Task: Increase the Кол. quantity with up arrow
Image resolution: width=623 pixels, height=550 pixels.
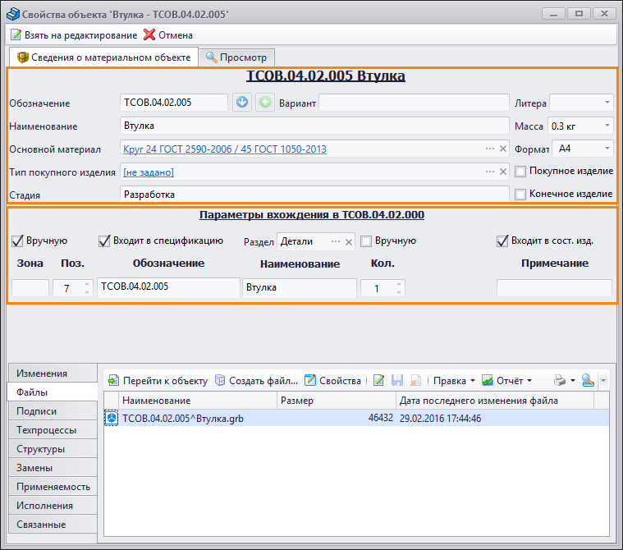Action: [x=399, y=284]
